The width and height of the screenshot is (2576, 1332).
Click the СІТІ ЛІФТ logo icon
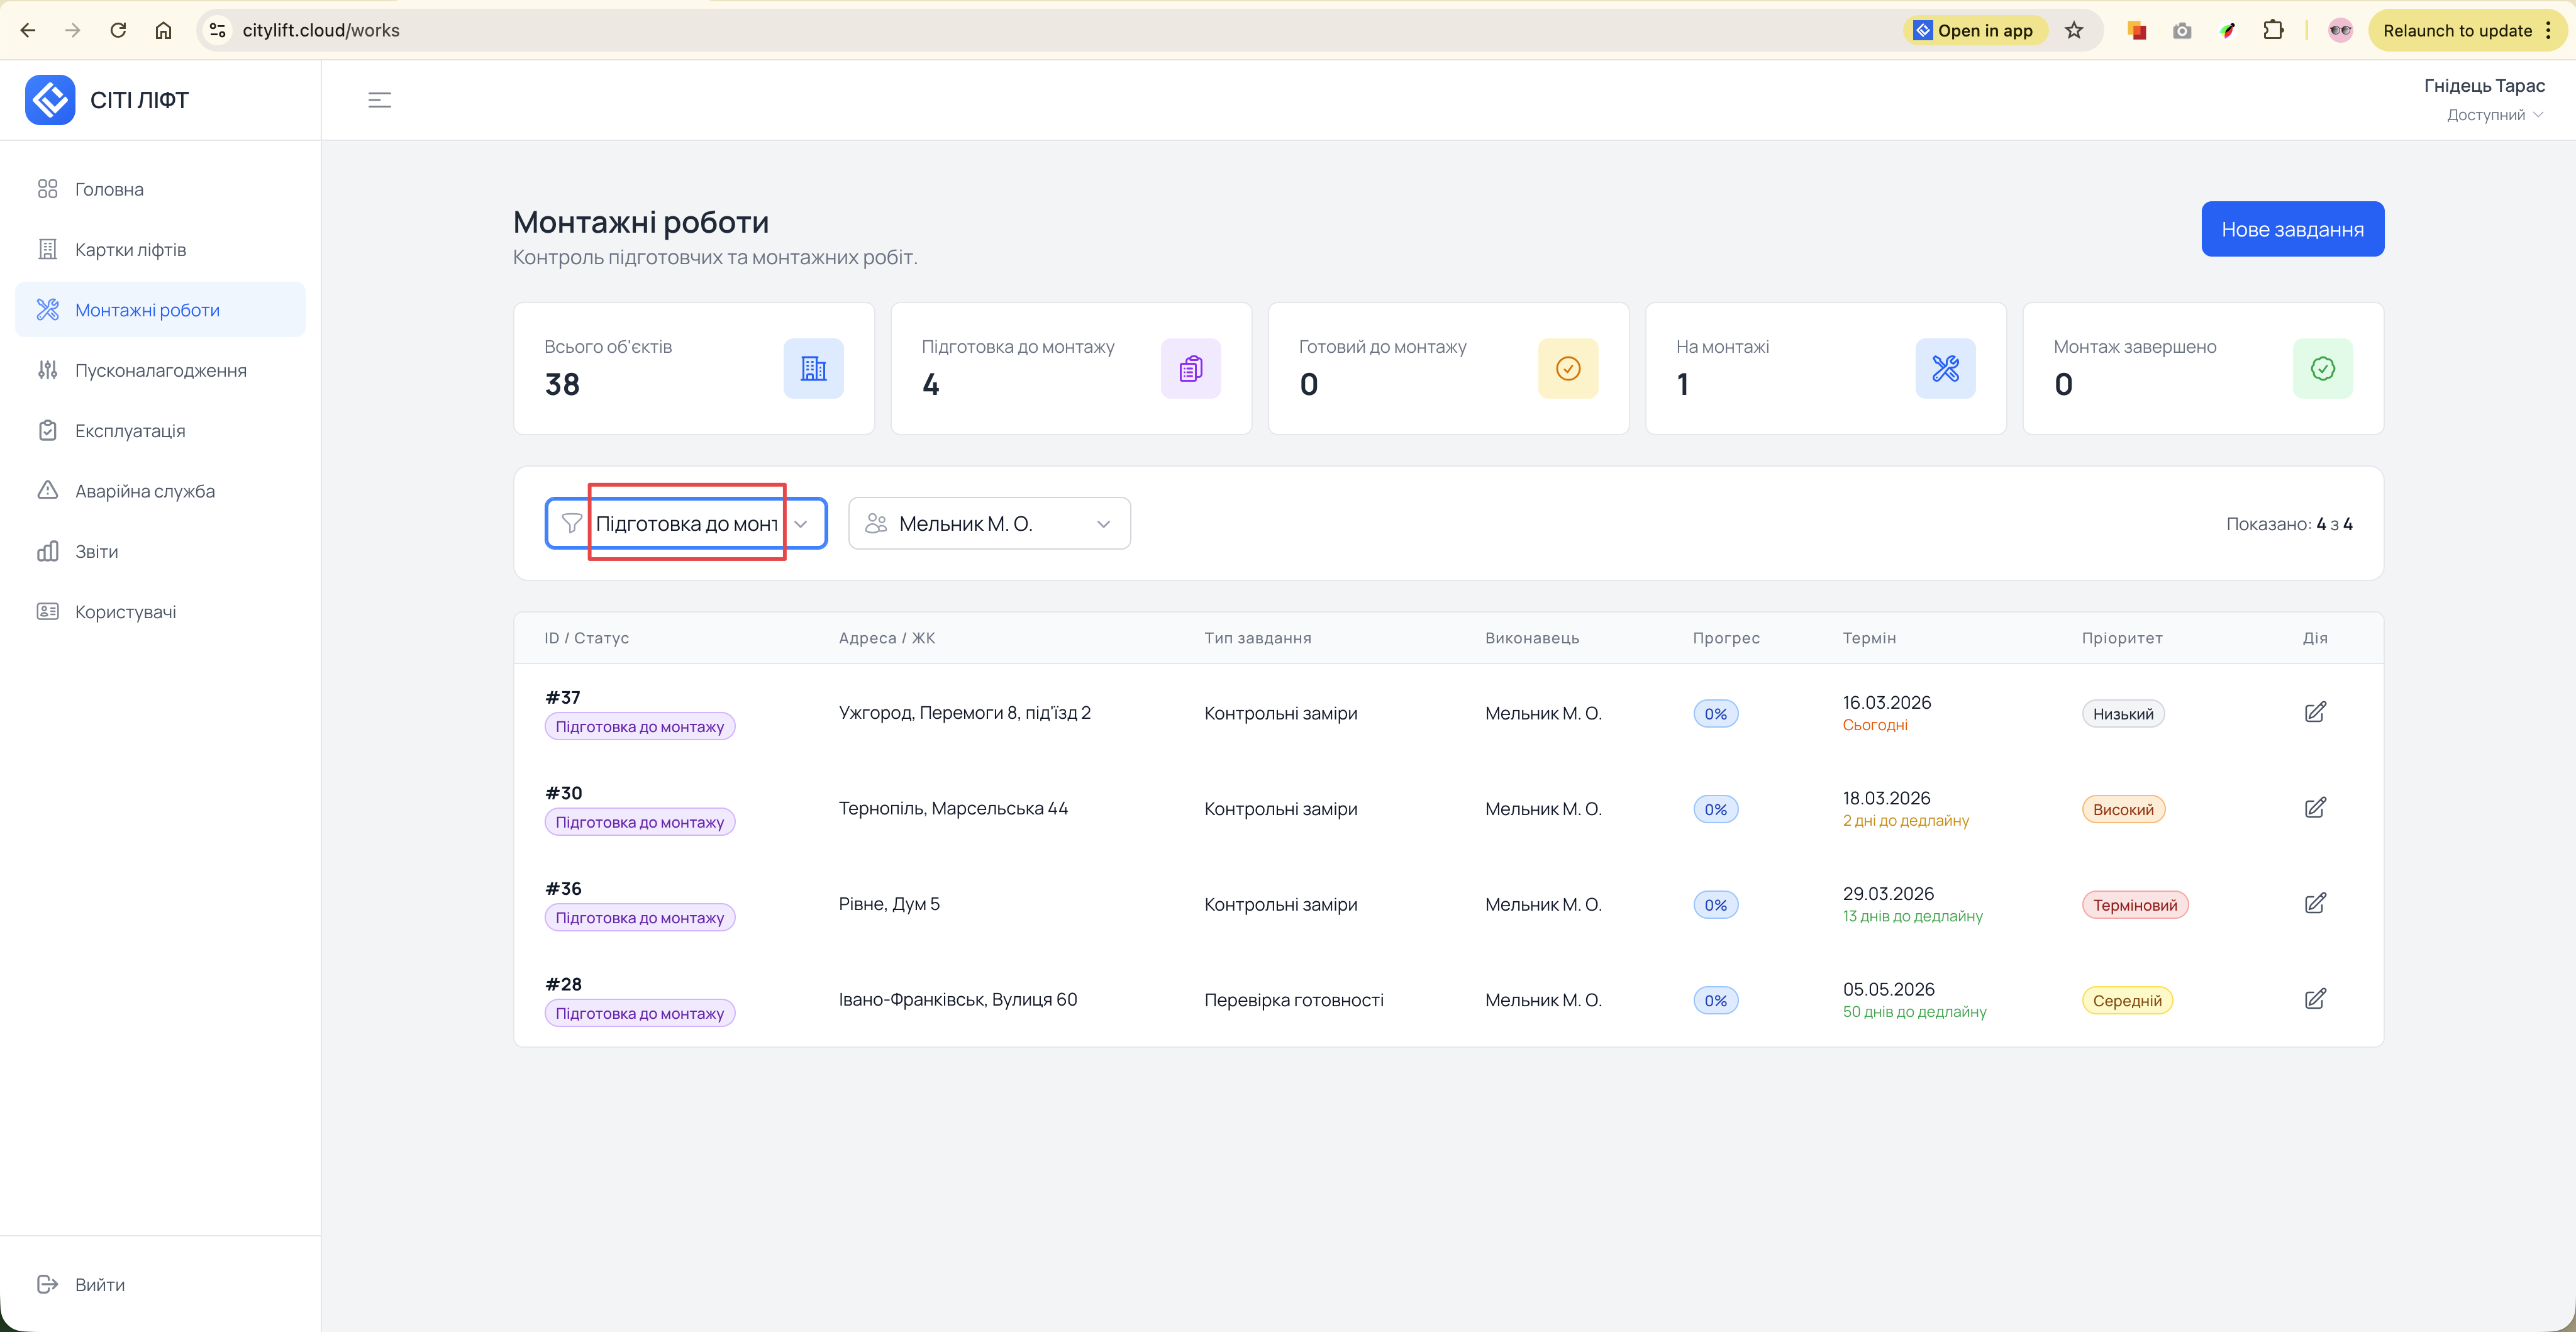tap(50, 100)
